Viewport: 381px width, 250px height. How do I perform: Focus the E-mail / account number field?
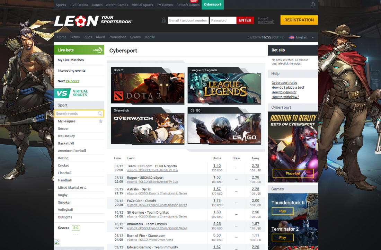[188, 20]
